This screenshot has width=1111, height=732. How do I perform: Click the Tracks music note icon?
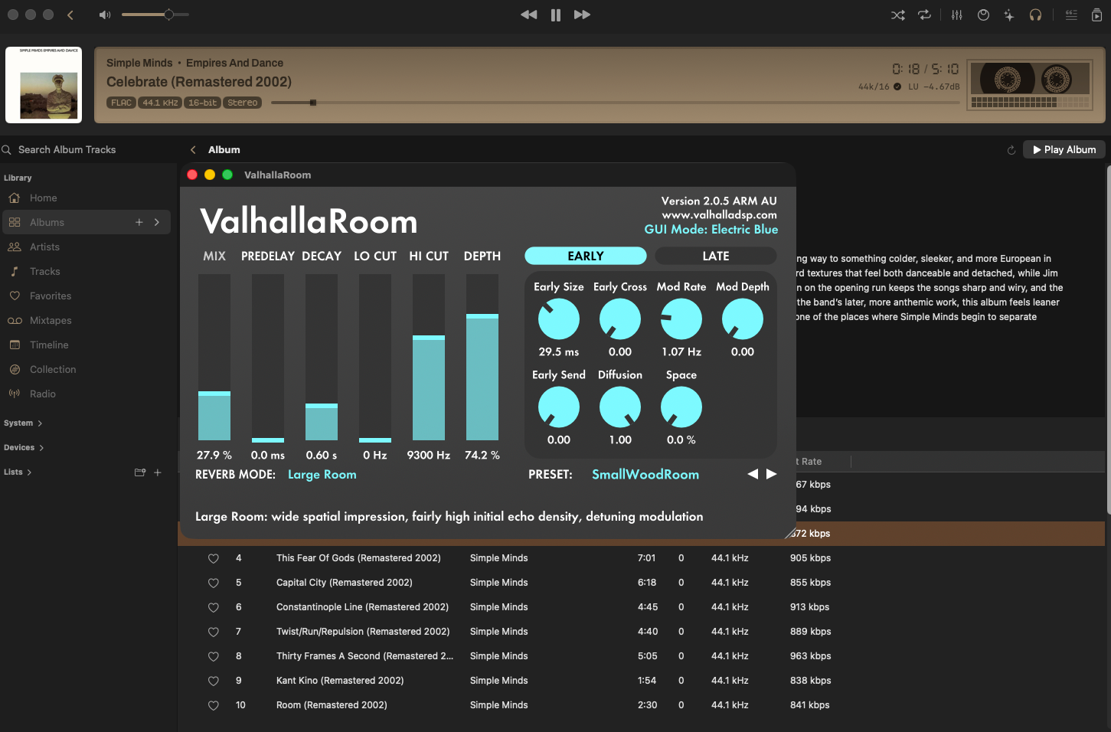tap(15, 272)
